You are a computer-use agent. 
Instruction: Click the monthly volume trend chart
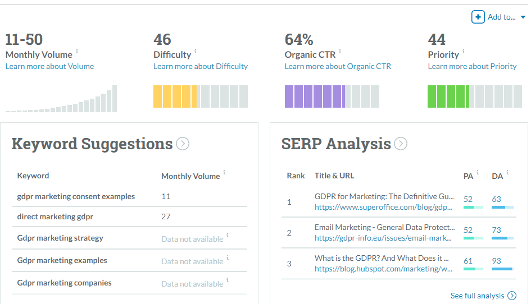click(61, 99)
